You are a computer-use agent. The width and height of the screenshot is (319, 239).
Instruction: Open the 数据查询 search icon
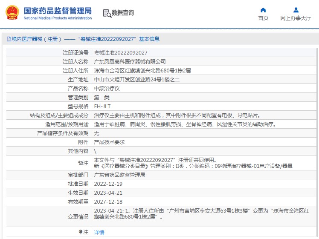click(107, 13)
